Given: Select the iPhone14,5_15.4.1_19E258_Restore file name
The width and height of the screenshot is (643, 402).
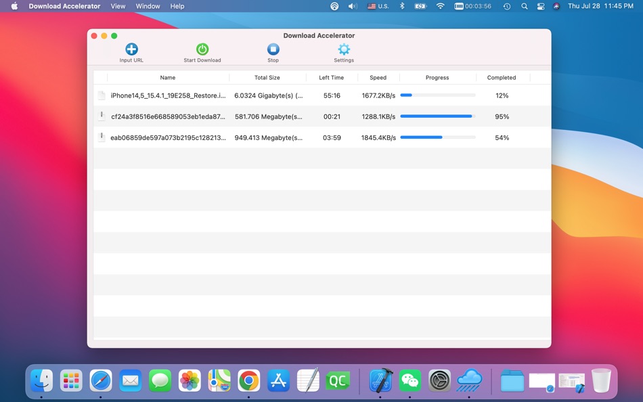Looking at the screenshot, I should click(168, 95).
